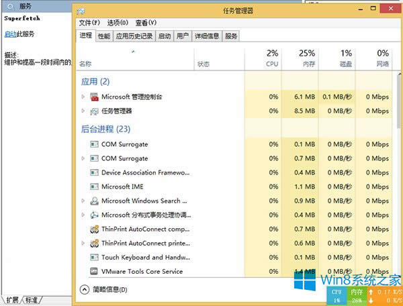The image size is (403, 306).
Task: Click the ThinPrint AutoConnect printer icon
Action: (94, 243)
